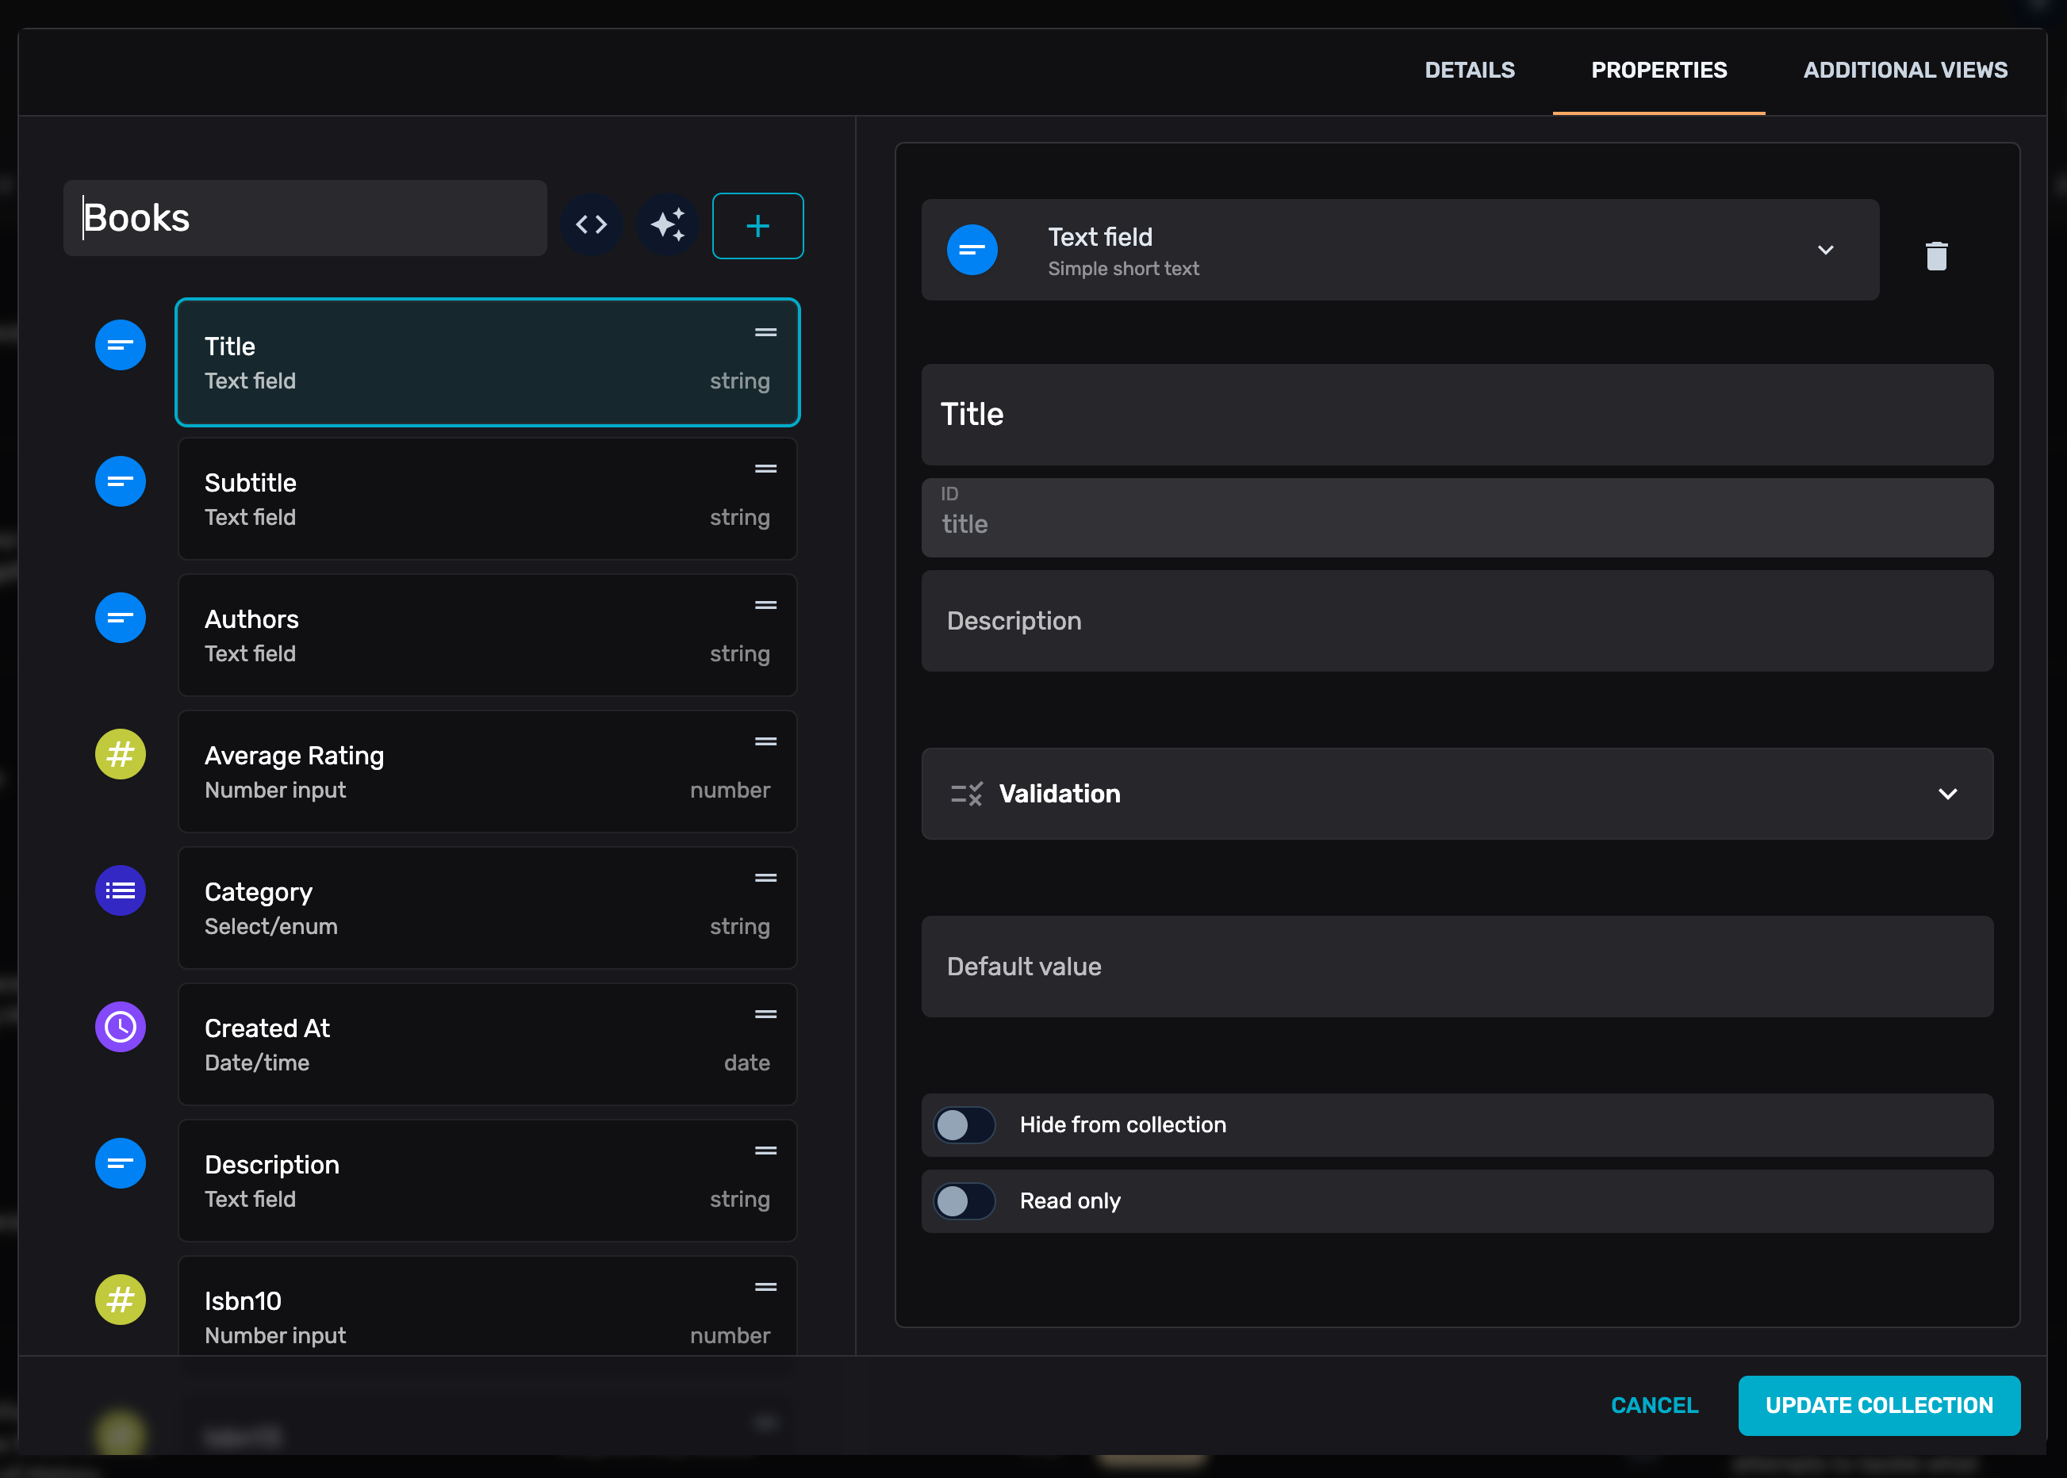Click the plus icon to add a field
Image resolution: width=2067 pixels, height=1478 pixels.
(x=757, y=225)
